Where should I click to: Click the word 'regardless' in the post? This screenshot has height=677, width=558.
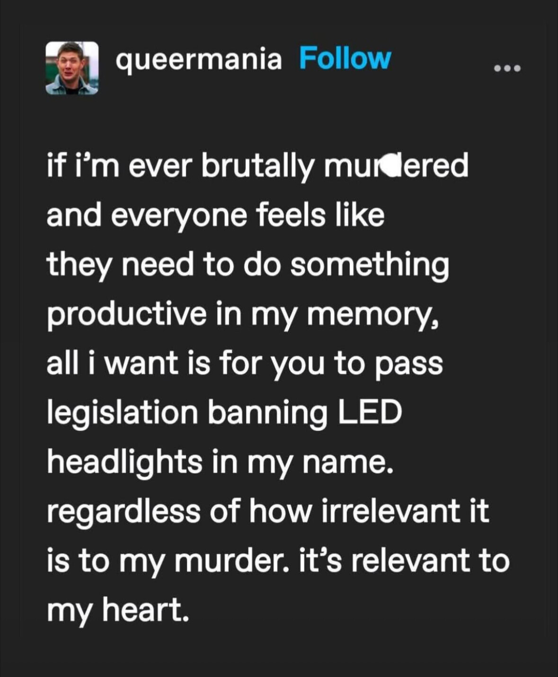tap(124, 512)
